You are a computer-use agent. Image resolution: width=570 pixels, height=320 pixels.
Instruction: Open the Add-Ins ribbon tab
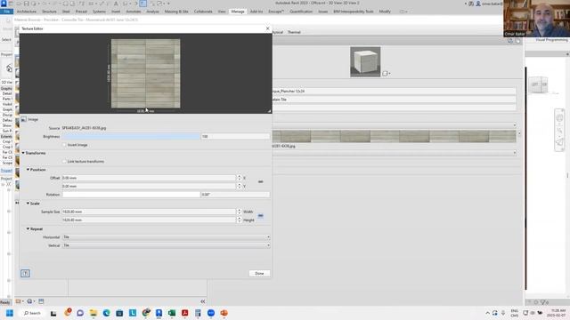tap(256, 12)
